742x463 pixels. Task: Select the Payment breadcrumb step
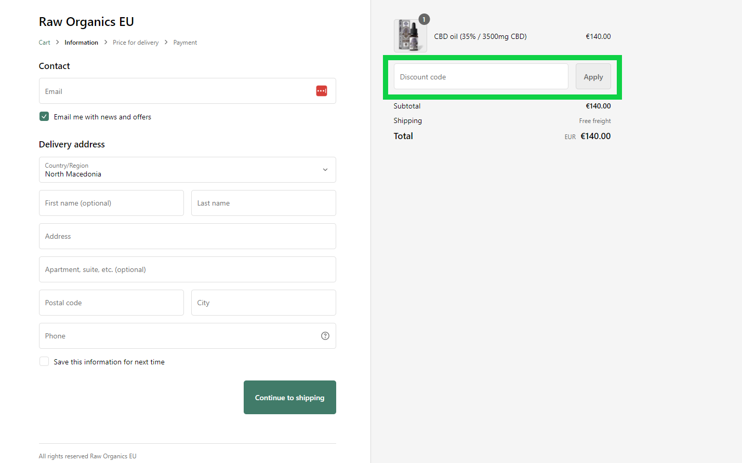[x=185, y=43]
